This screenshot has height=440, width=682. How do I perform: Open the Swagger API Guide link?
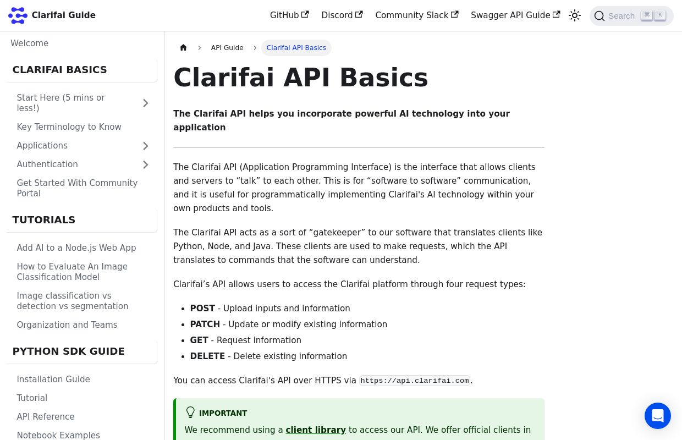pos(515,15)
